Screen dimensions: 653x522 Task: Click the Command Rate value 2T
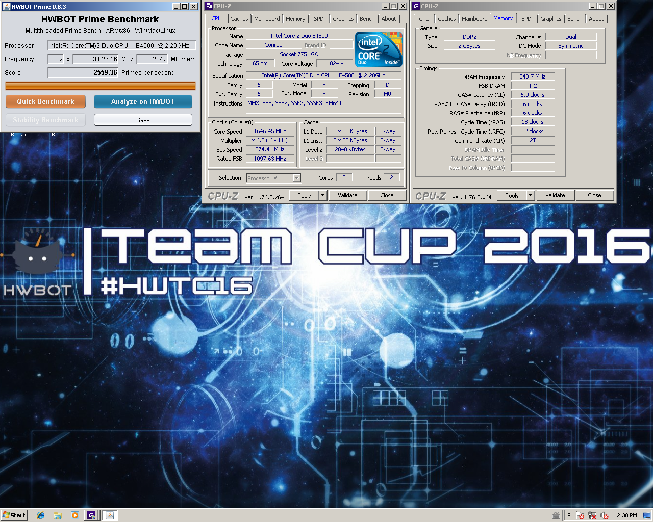(x=533, y=140)
